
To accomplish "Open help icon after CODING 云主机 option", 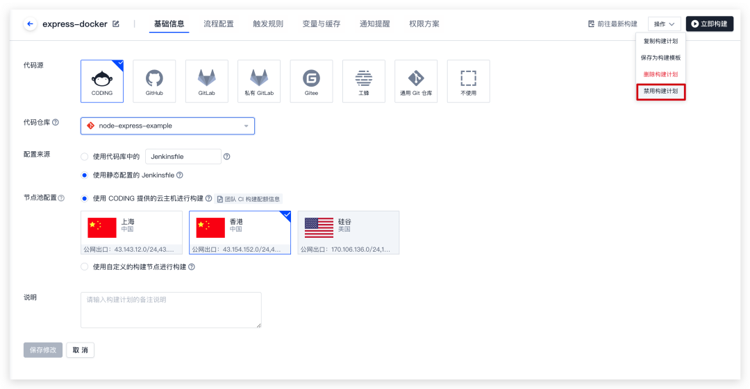I will 208,198.
